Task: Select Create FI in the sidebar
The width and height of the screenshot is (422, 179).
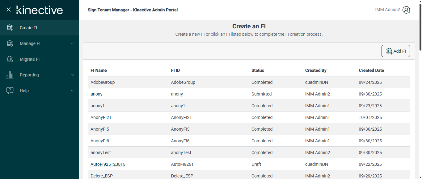Action: pos(28,28)
